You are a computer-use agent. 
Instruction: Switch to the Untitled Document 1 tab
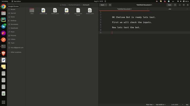click(x=124, y=9)
